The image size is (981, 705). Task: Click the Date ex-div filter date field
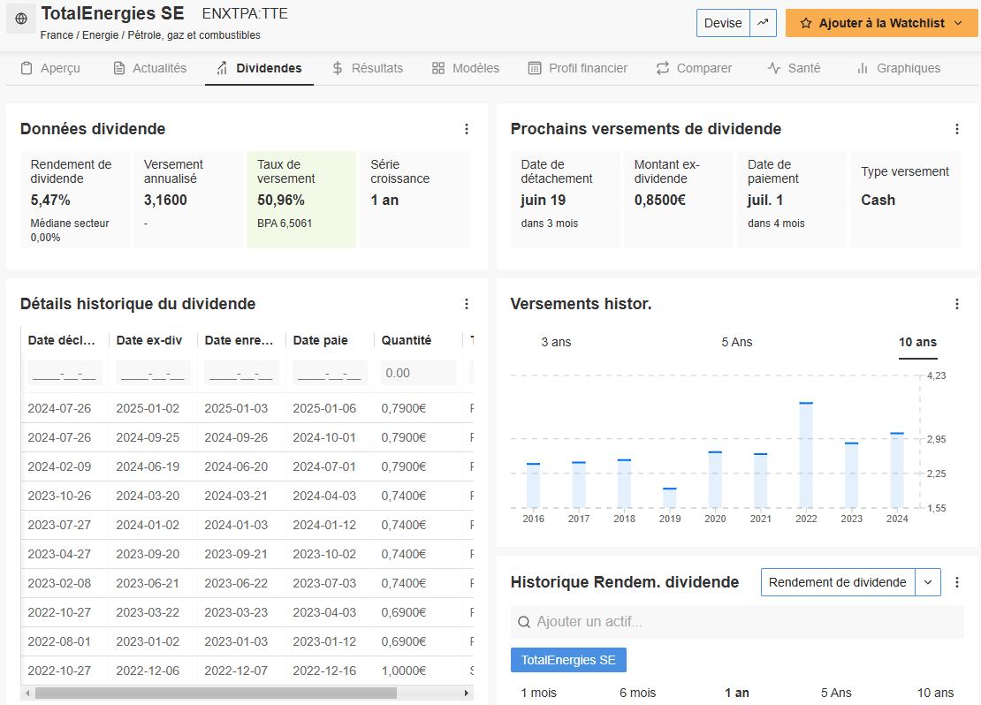pos(153,373)
